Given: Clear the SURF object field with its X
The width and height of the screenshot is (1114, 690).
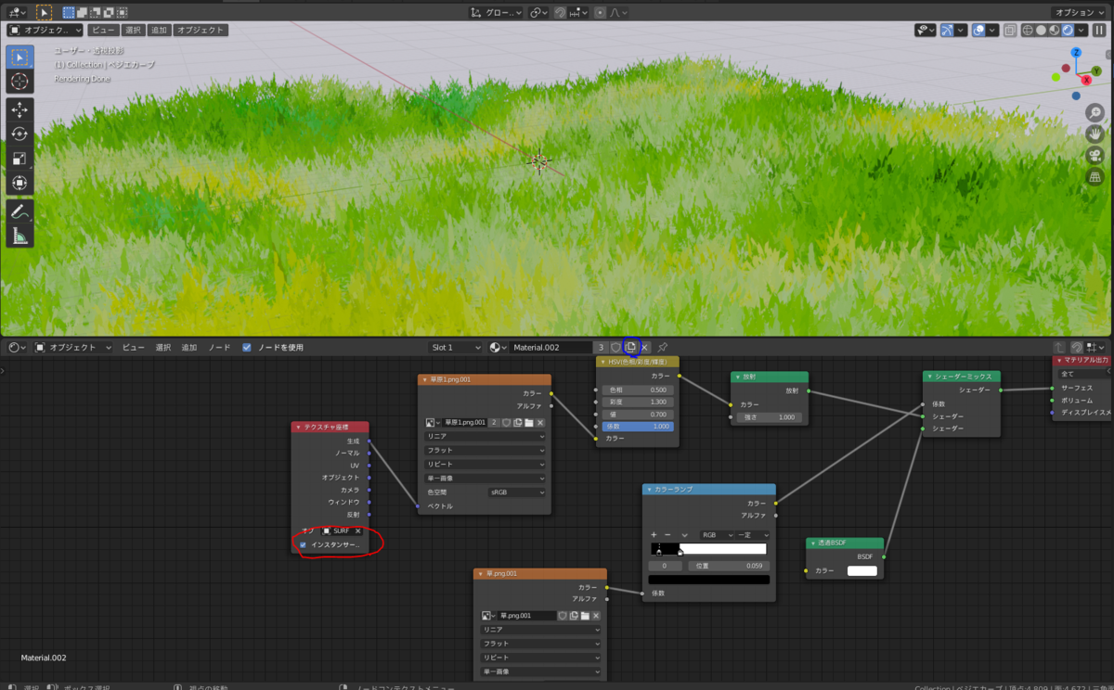Looking at the screenshot, I should pyautogui.click(x=357, y=530).
